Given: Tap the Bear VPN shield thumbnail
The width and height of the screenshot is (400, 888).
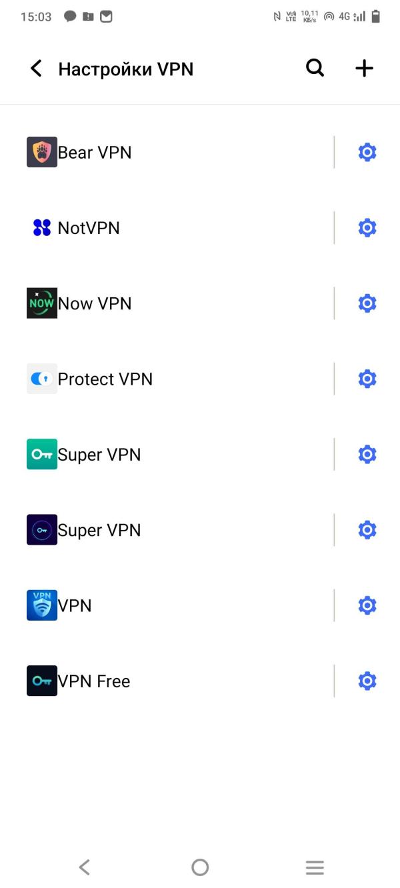Looking at the screenshot, I should tap(42, 152).
